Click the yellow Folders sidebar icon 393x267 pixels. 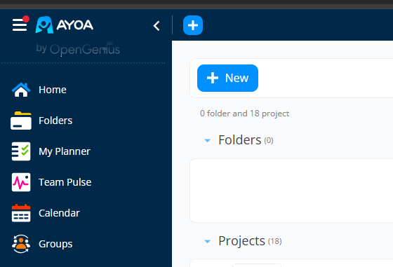point(21,121)
